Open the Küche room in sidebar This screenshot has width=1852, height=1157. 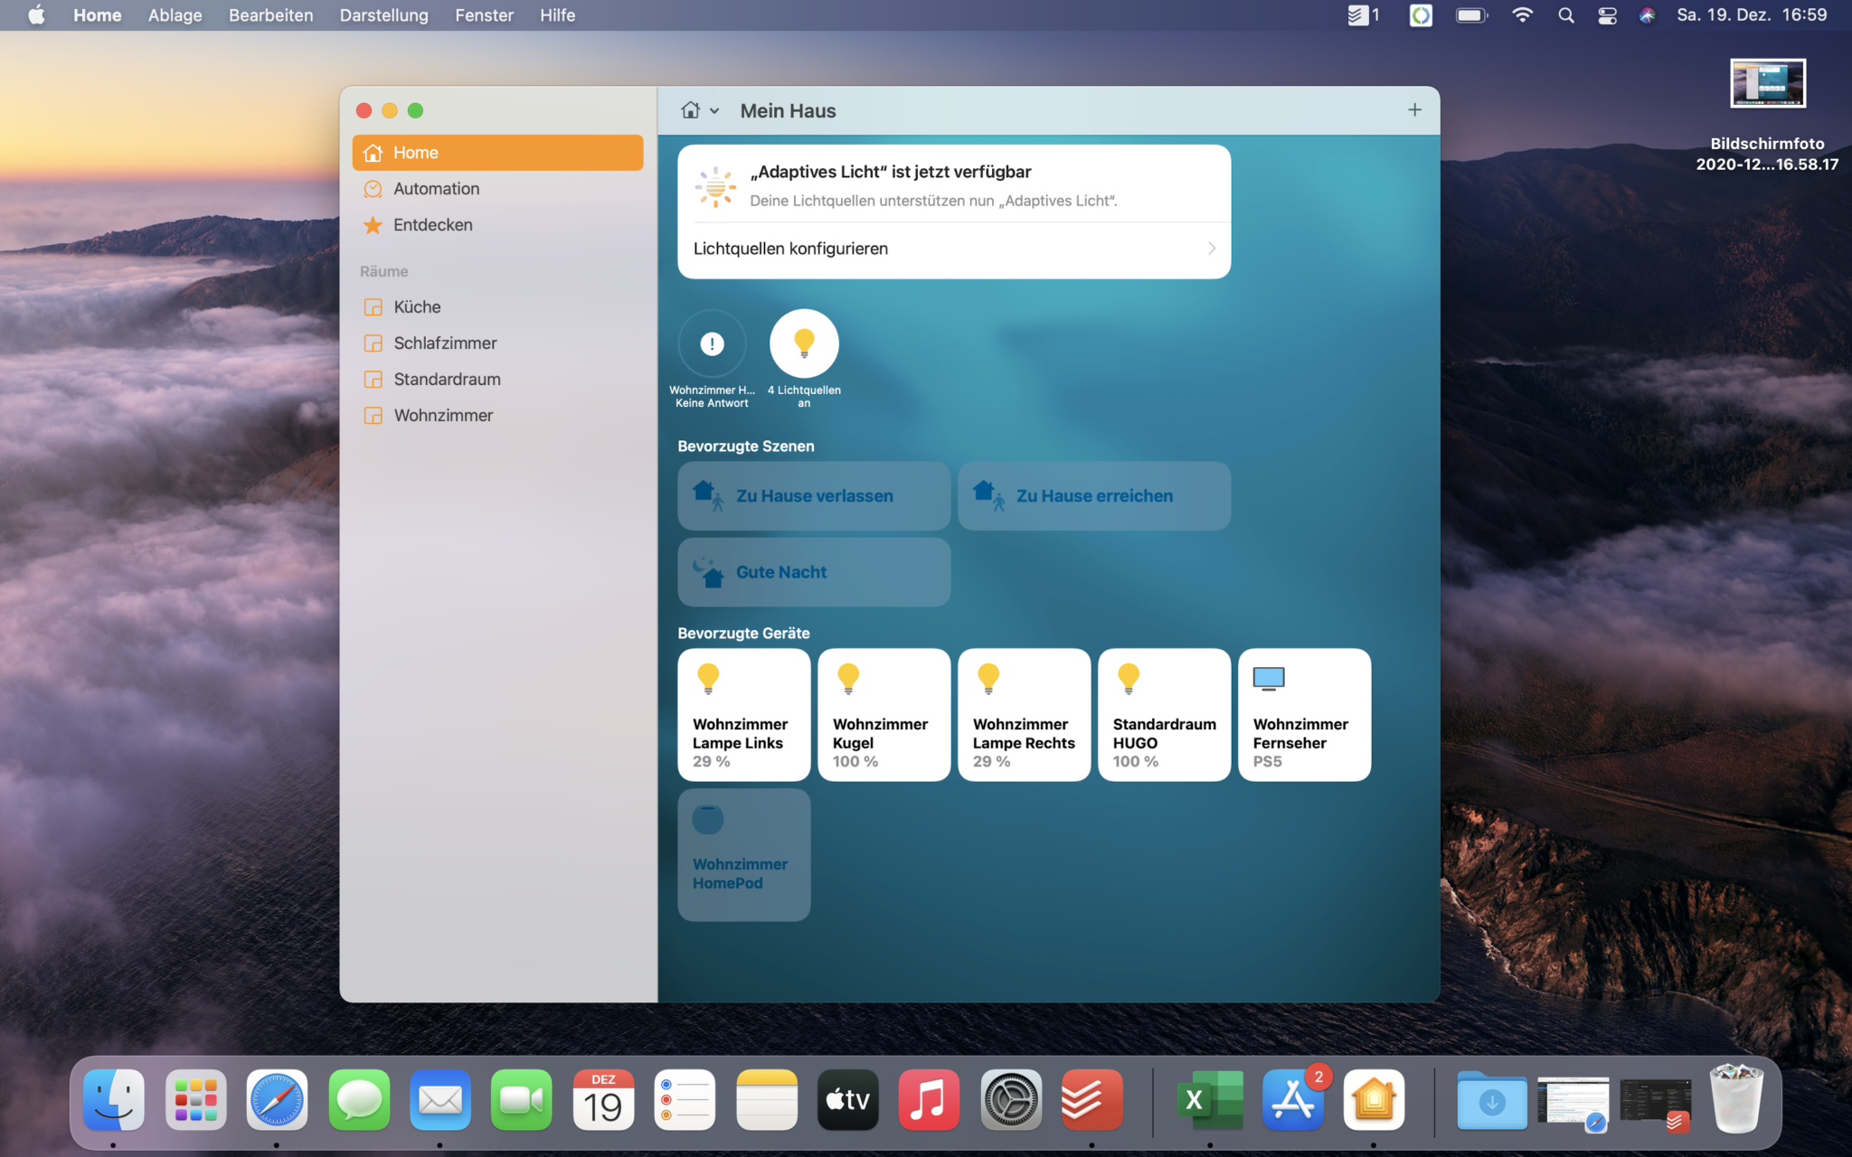click(417, 307)
